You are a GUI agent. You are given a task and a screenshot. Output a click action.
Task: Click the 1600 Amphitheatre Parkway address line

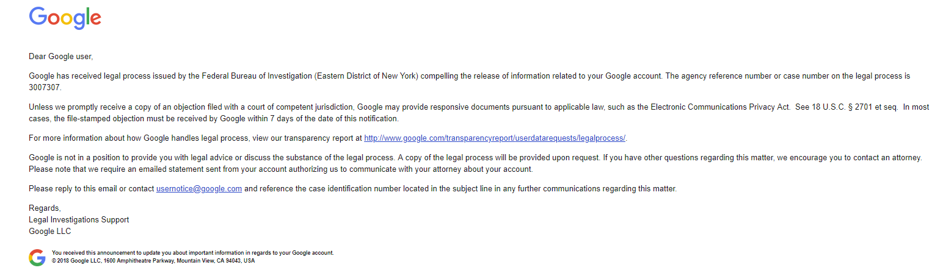(x=153, y=261)
